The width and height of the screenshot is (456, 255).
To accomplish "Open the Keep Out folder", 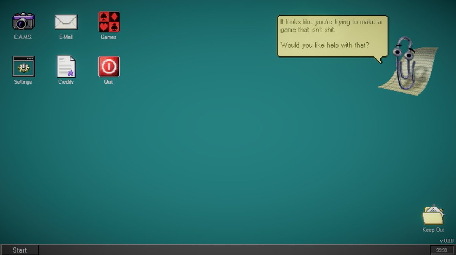I will (433, 215).
